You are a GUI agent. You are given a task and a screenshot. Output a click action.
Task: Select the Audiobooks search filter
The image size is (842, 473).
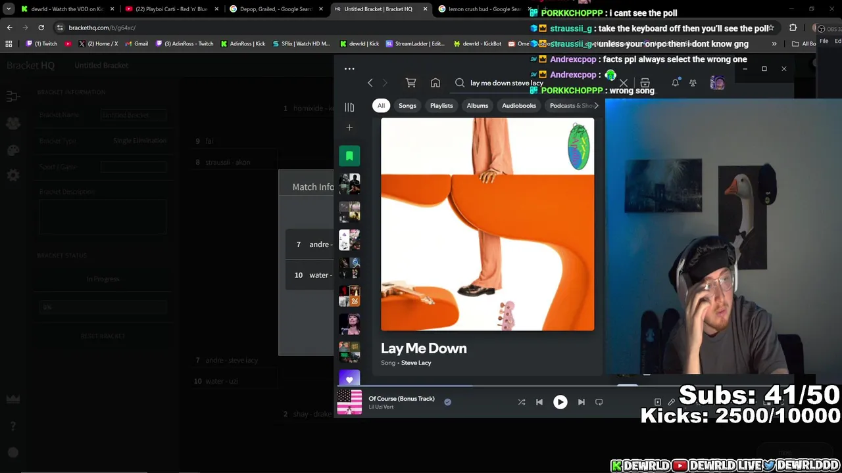[x=519, y=105]
